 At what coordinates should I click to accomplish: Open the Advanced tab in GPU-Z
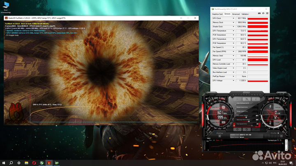pos(236,14)
